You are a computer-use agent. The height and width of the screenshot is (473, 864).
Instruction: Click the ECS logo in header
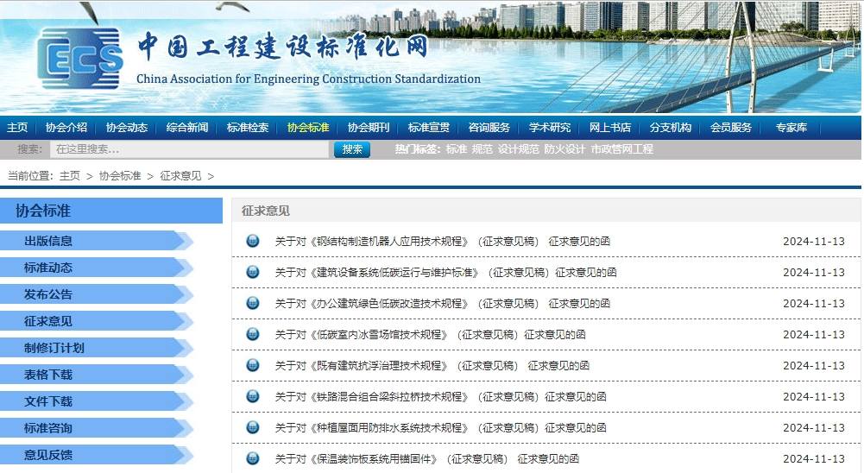click(80, 58)
